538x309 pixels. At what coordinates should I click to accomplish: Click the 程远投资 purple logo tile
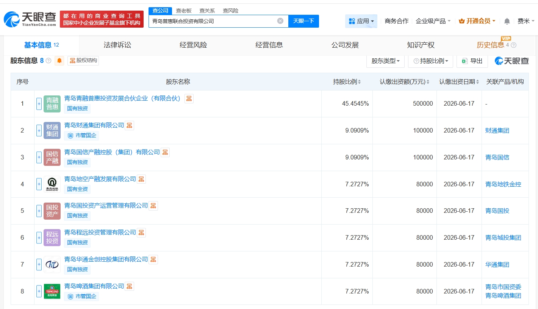tap(52, 238)
